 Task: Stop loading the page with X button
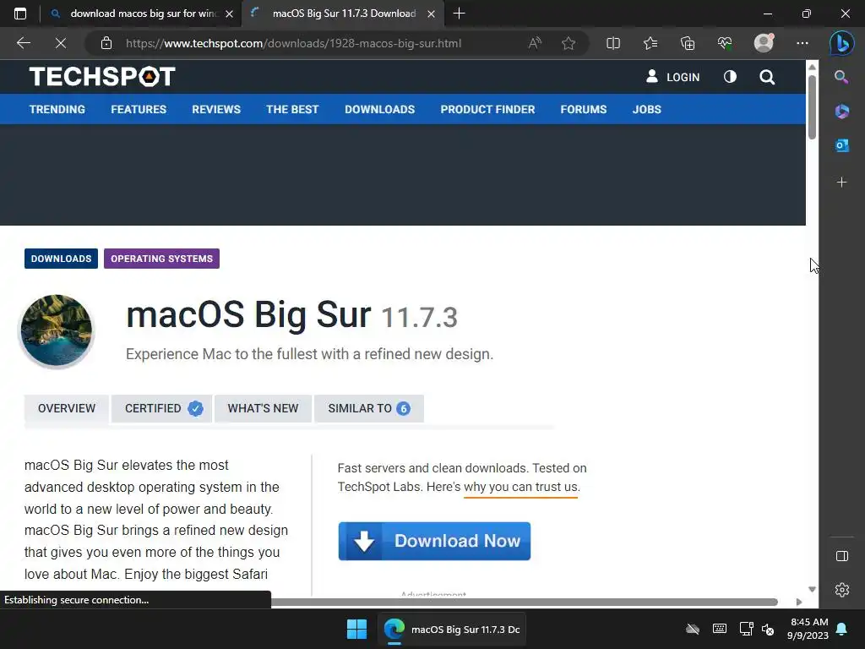click(61, 43)
